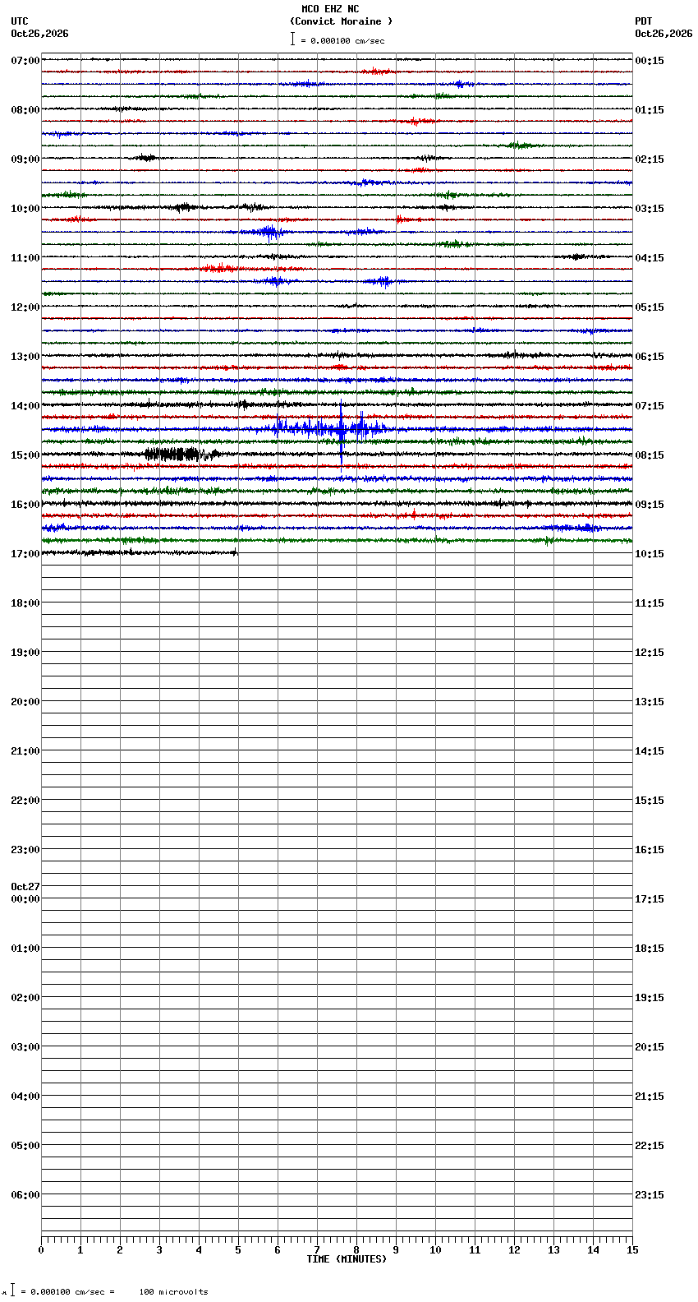Image resolution: width=698 pixels, height=1302 pixels.
Task: Select the date 'Oct26,2026' under UTC
Action: coord(39,34)
